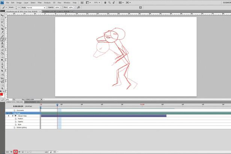231x154 pixels.
Task: Click the current-time indicator on timeline
Action: point(57,105)
